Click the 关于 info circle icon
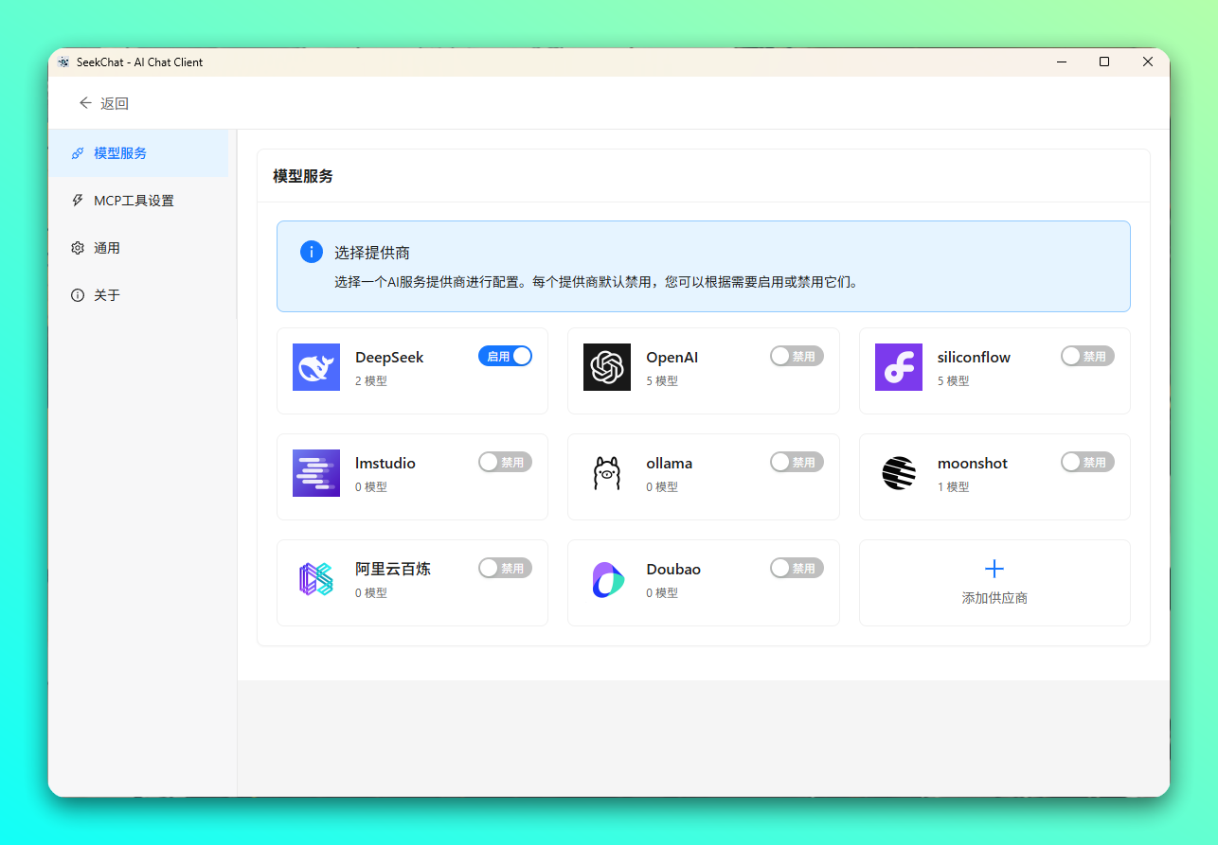Viewport: 1218px width, 845px height. [78, 295]
